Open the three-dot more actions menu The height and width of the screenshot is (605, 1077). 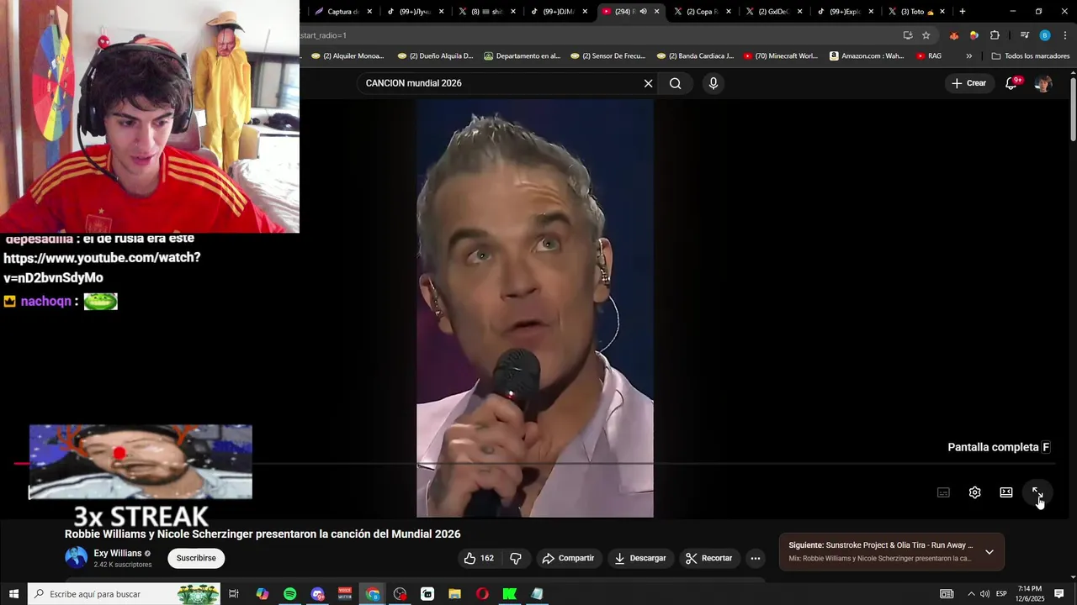pyautogui.click(x=755, y=558)
